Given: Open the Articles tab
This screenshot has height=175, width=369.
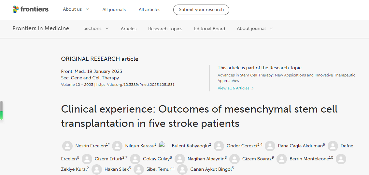Looking at the screenshot, I should click(129, 29).
